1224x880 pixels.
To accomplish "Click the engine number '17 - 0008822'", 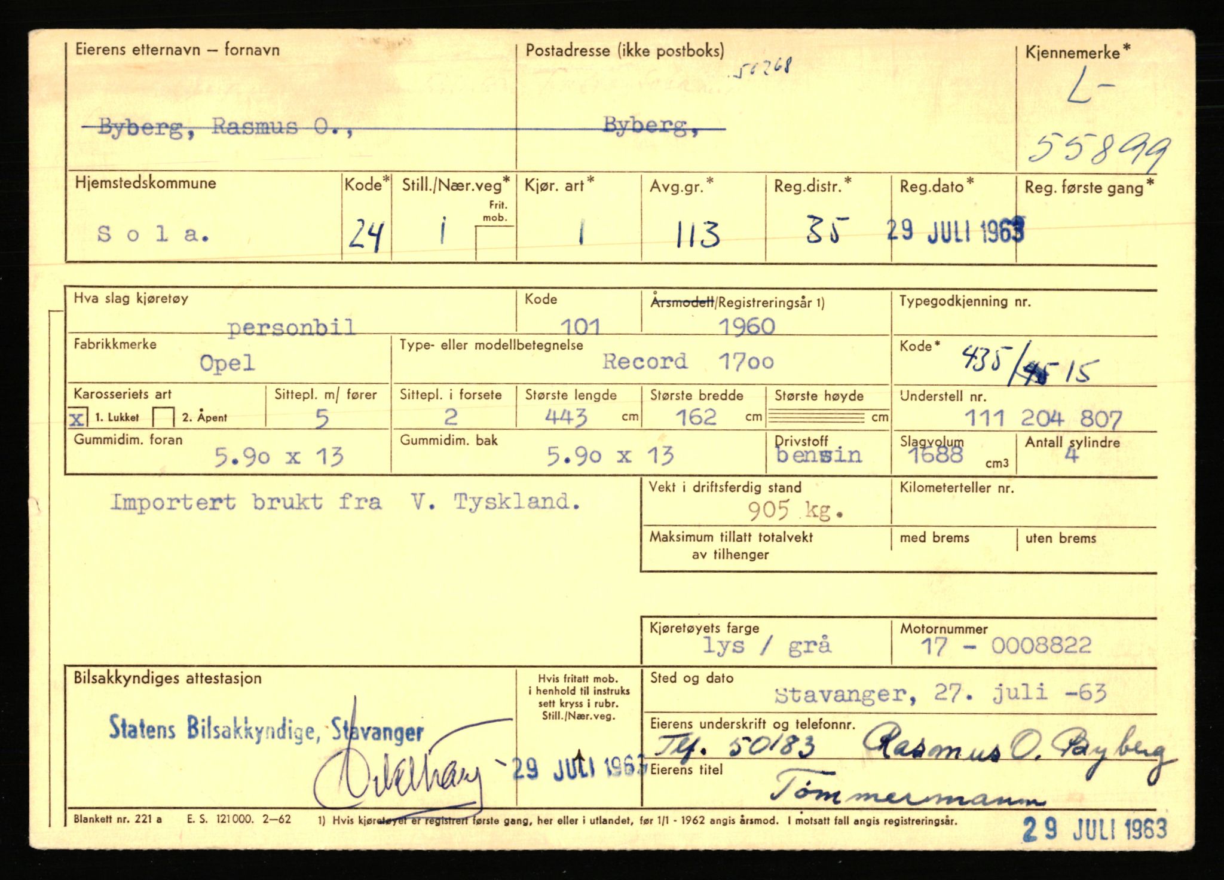I will [1006, 646].
